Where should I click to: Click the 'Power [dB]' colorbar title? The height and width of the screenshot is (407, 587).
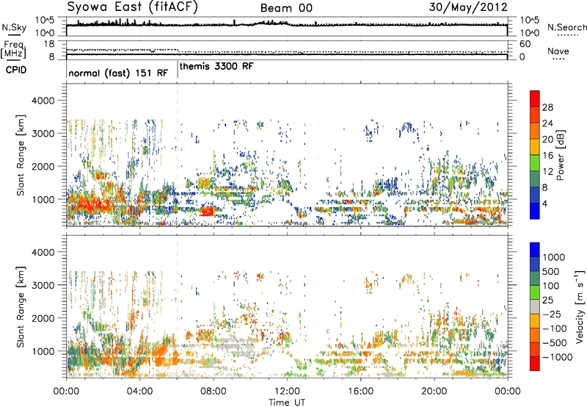click(561, 155)
